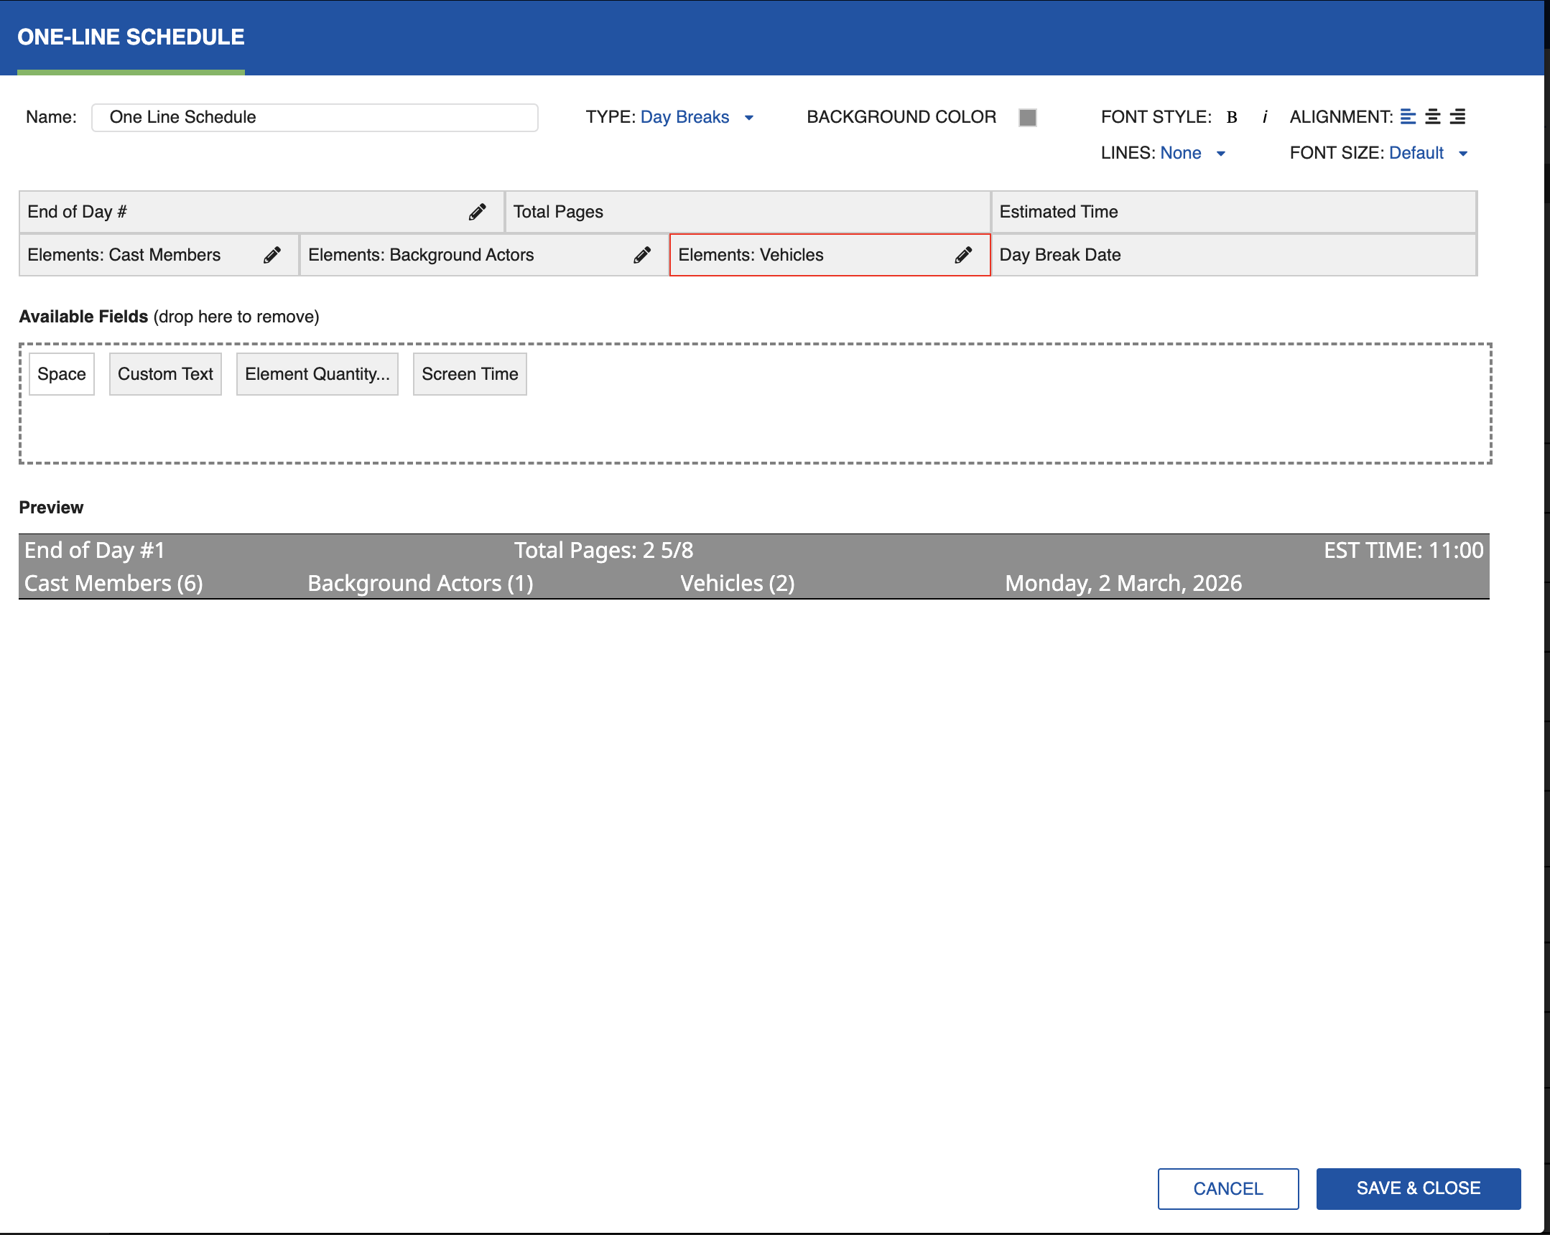1550x1235 pixels.
Task: Toggle bold font style
Action: point(1232,117)
